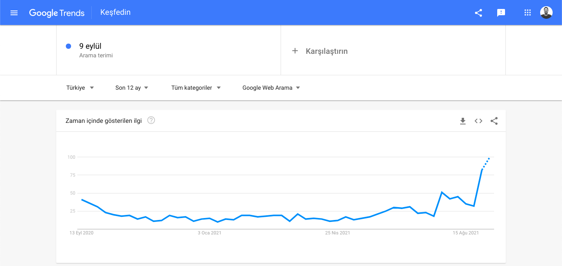Go to the Google Trends home logo

[57, 13]
